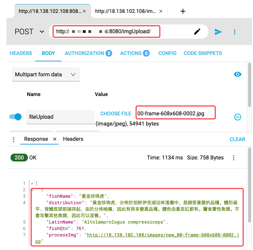This screenshot has width=253, height=250.
Task: Select the 18.138.102.108:808... request tab
Action: coord(50,11)
